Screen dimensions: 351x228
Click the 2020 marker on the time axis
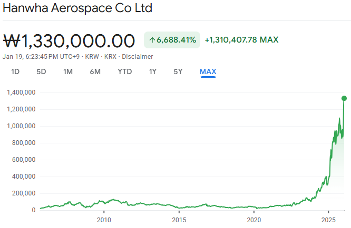[x=254, y=219]
